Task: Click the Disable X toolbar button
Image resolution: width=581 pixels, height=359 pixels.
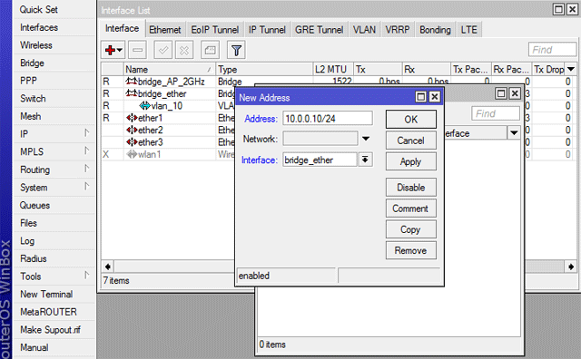Action: click(x=184, y=50)
